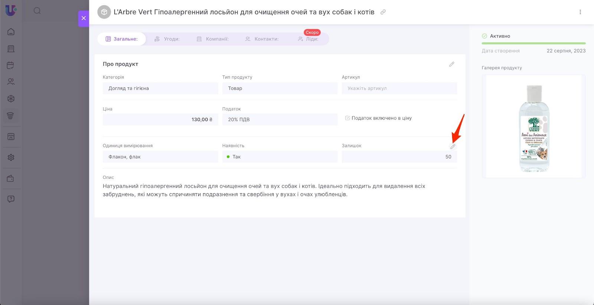Copy product link icon beside title
594x305 pixels.
383,12
